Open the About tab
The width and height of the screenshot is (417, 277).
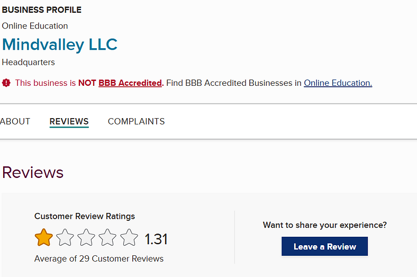pos(15,121)
